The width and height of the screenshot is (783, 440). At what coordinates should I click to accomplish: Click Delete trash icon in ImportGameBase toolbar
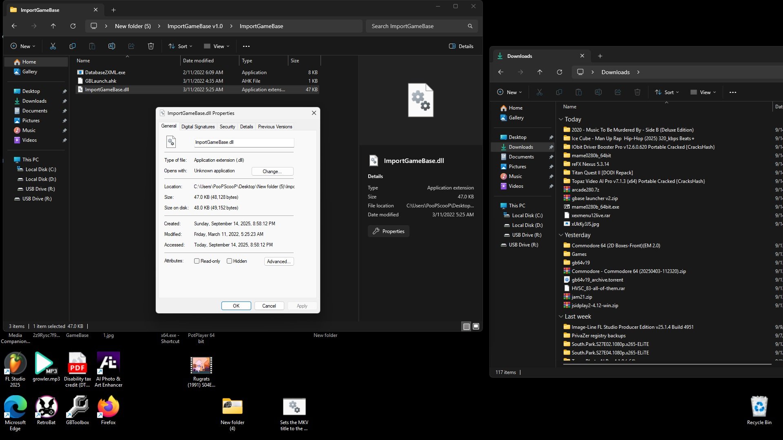pos(151,46)
